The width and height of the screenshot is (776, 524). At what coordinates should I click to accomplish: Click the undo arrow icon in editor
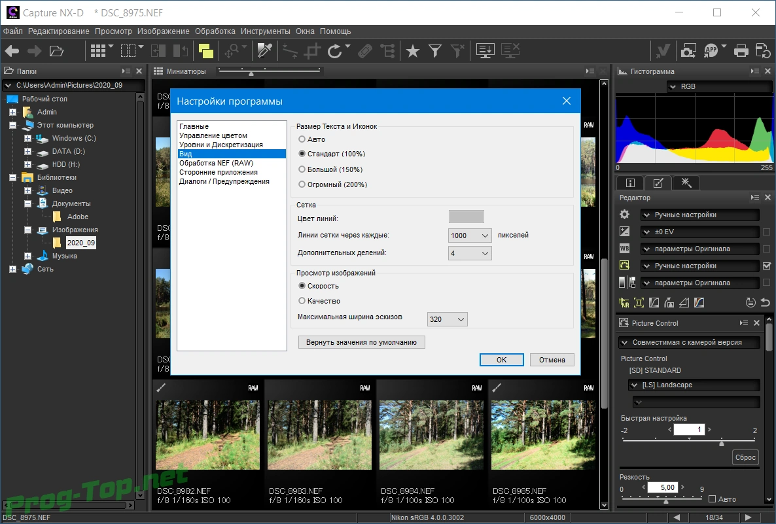(765, 302)
